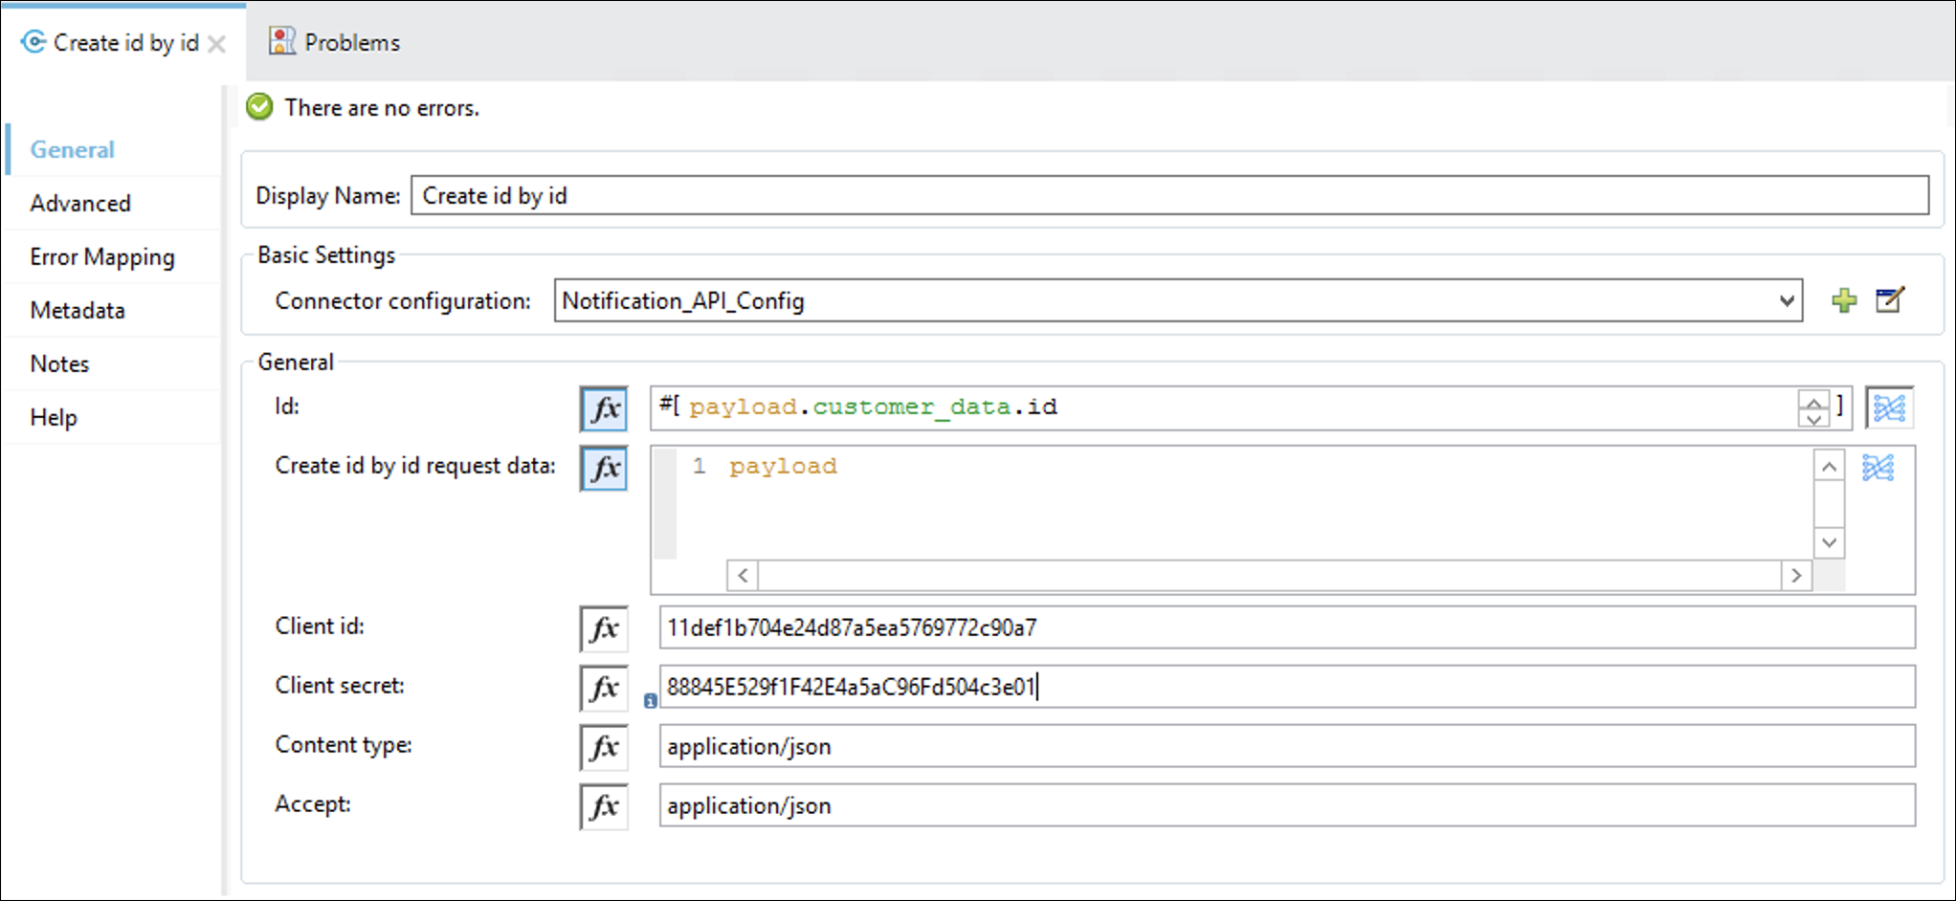The image size is (1956, 901).
Task: Click the Problems tab icon
Action: tap(281, 41)
